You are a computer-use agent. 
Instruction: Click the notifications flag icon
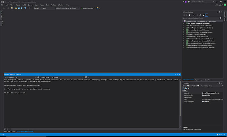[x=185, y=2]
